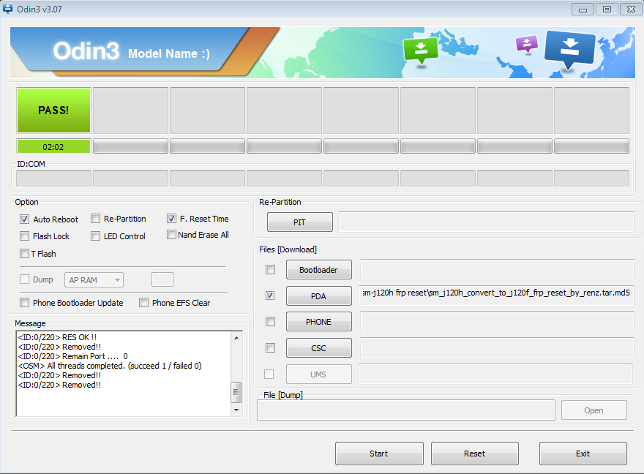Image resolution: width=644 pixels, height=474 pixels.
Task: Click the 02:02 green progress bar
Action: point(53,146)
